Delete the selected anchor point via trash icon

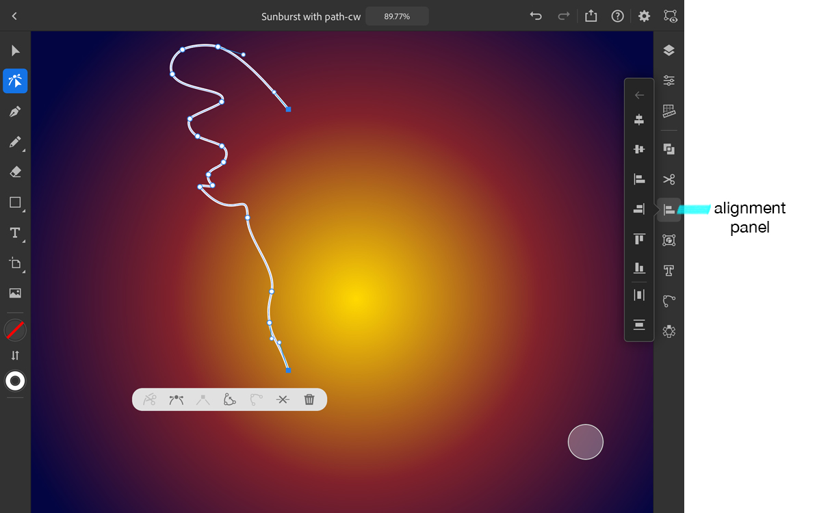(x=309, y=399)
